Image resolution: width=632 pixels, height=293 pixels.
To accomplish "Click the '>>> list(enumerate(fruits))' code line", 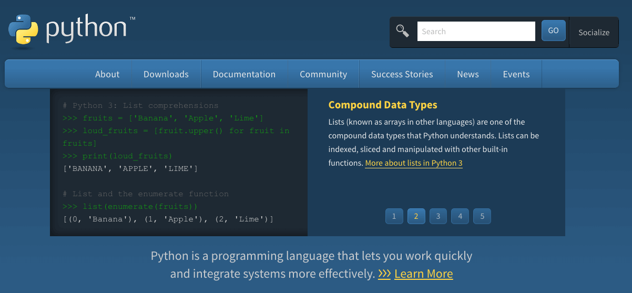I will (130, 207).
